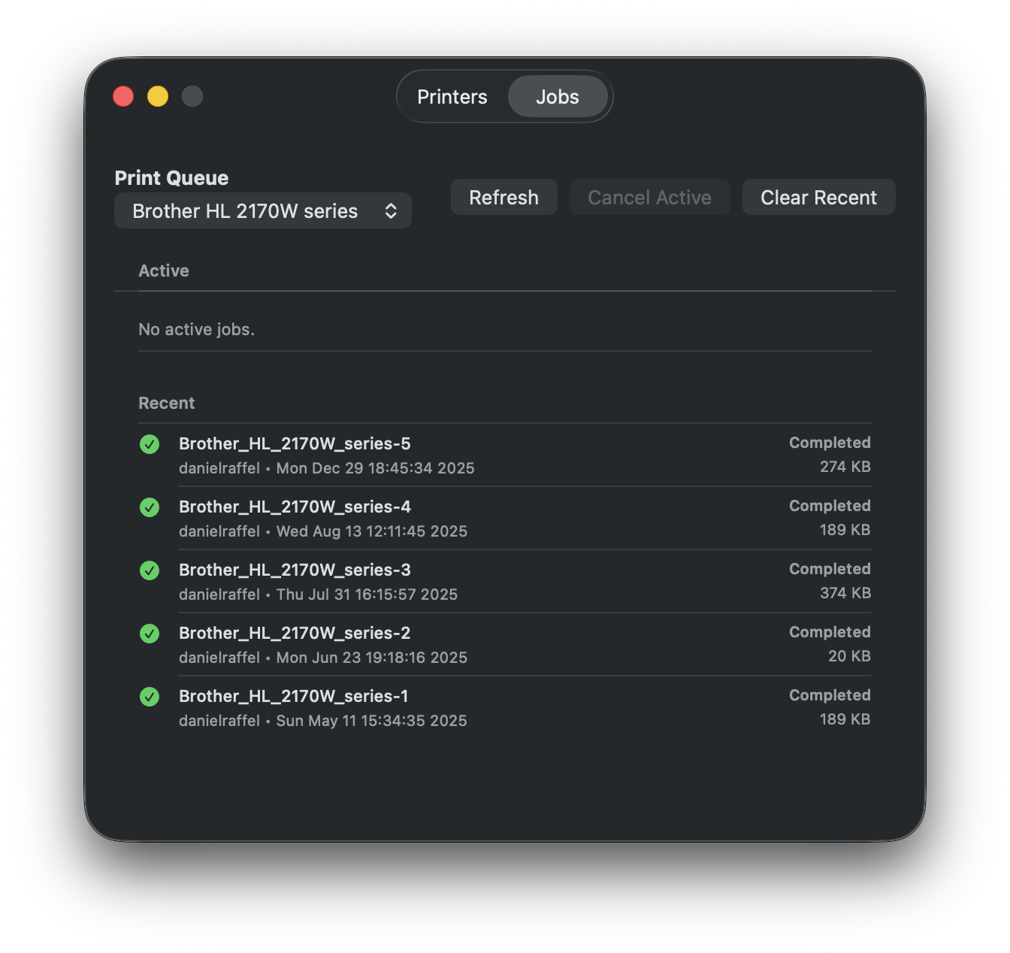Viewport: 1010px width, 953px height.
Task: Click the status icon for Brother_HL_2170W_series-1
Action: [149, 697]
